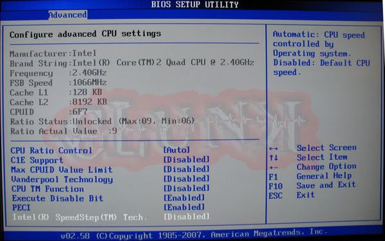Image resolution: width=385 pixels, height=241 pixels.
Task: Toggle CPU TM Function [Disabled] value
Action: click(x=186, y=188)
